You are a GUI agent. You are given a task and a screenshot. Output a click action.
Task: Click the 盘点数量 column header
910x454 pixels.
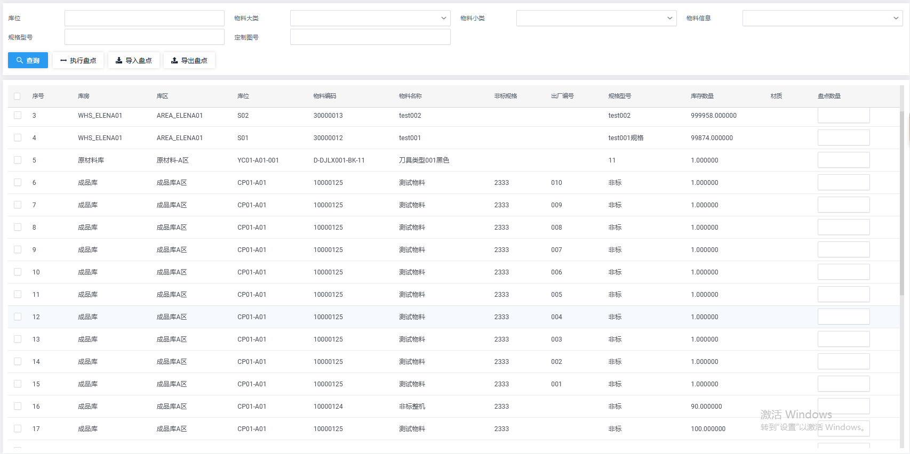click(829, 96)
